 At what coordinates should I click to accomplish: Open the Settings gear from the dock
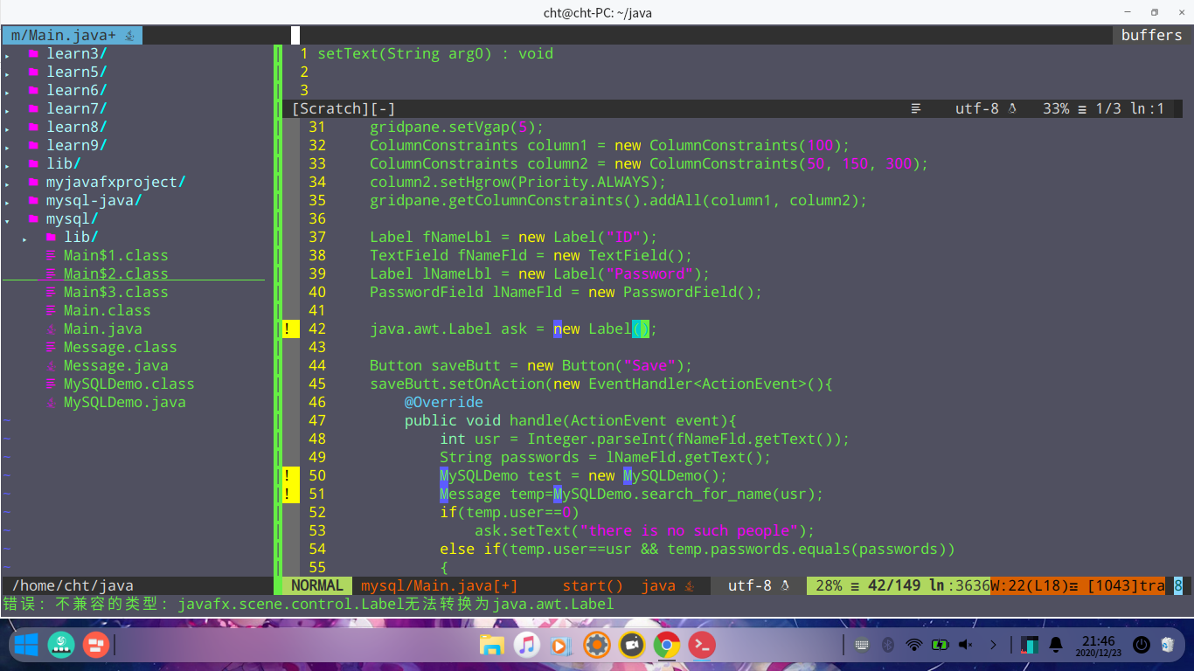pyautogui.click(x=596, y=645)
